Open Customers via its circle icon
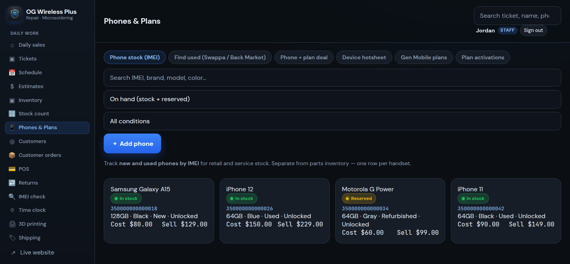 (x=12, y=141)
